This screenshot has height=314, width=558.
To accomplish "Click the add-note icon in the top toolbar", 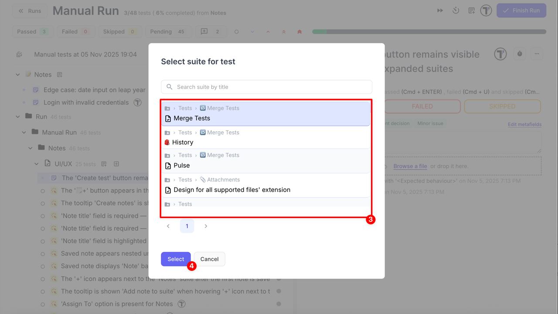I will pyautogui.click(x=471, y=10).
